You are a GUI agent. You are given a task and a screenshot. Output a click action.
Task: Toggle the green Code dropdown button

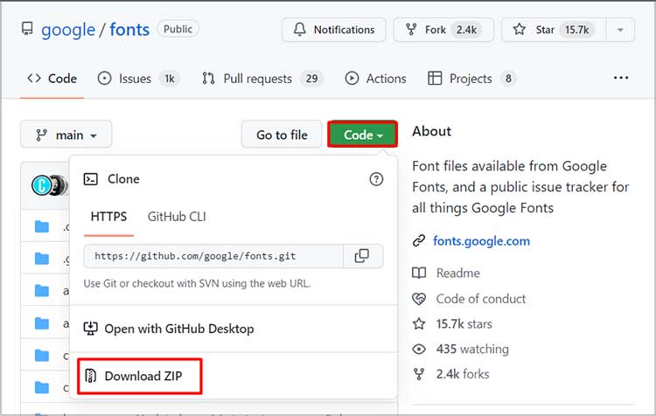coord(362,135)
